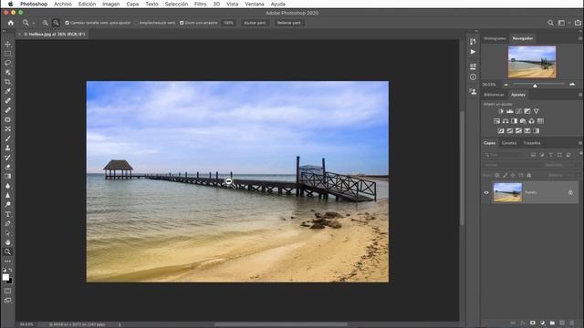Hide the Fondo layer with the eye icon

click(x=486, y=192)
